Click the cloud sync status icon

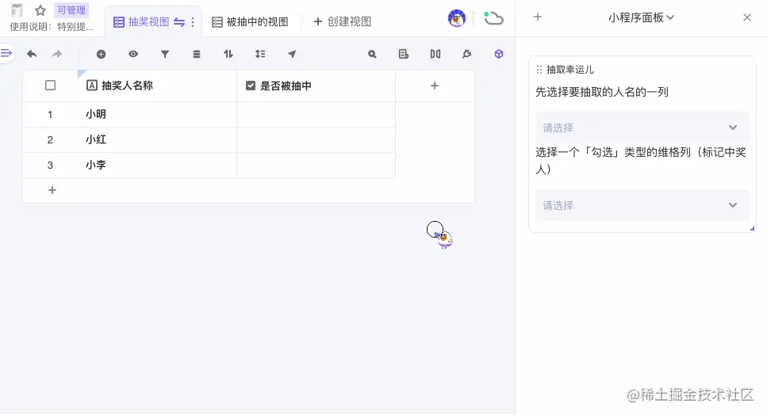(493, 18)
